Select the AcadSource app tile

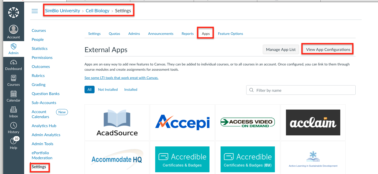117,123
